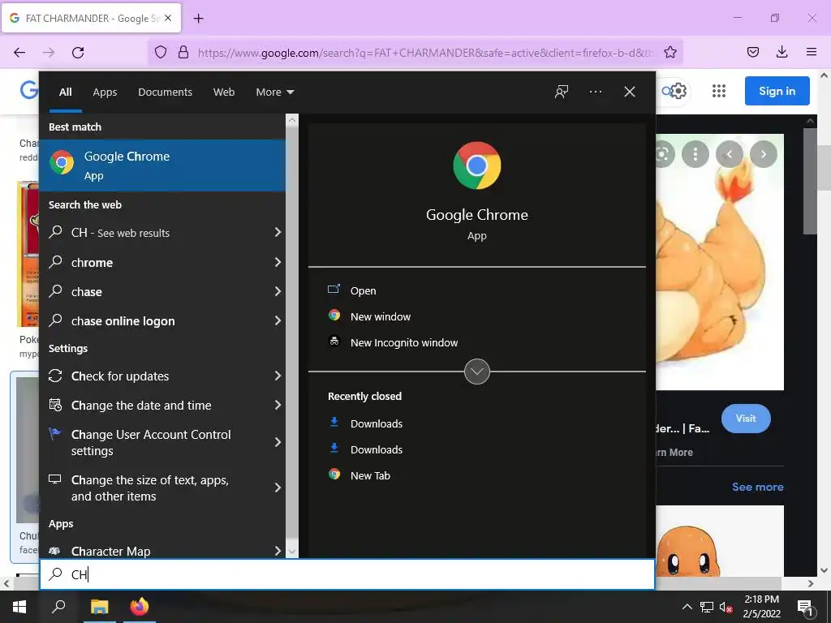Click the Character Map app icon

click(x=54, y=551)
